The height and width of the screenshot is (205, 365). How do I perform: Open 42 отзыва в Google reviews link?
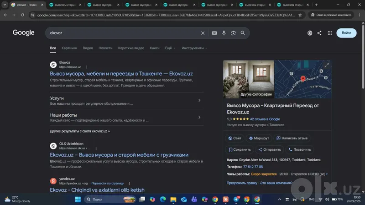pyautogui.click(x=265, y=119)
